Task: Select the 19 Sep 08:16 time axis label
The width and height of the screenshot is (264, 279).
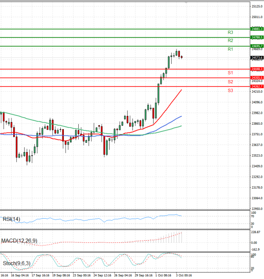Action: pyautogui.click(x=60, y=275)
